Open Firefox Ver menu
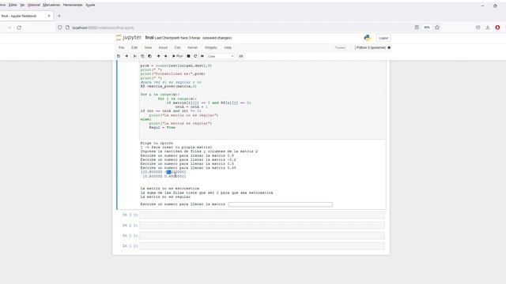506x284 pixels. click(x=22, y=5)
